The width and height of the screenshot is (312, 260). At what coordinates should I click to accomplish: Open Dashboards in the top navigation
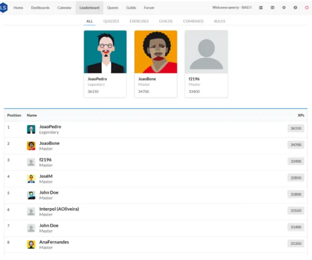tap(40, 8)
